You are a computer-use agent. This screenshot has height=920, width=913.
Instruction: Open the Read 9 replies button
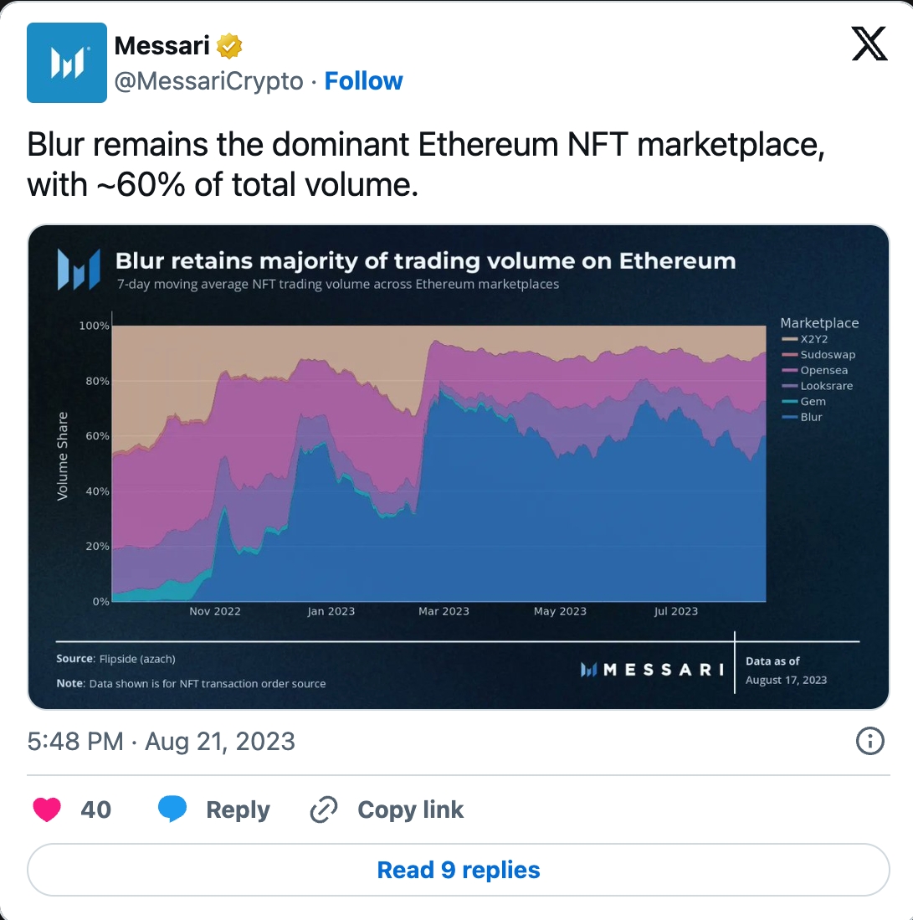[458, 870]
